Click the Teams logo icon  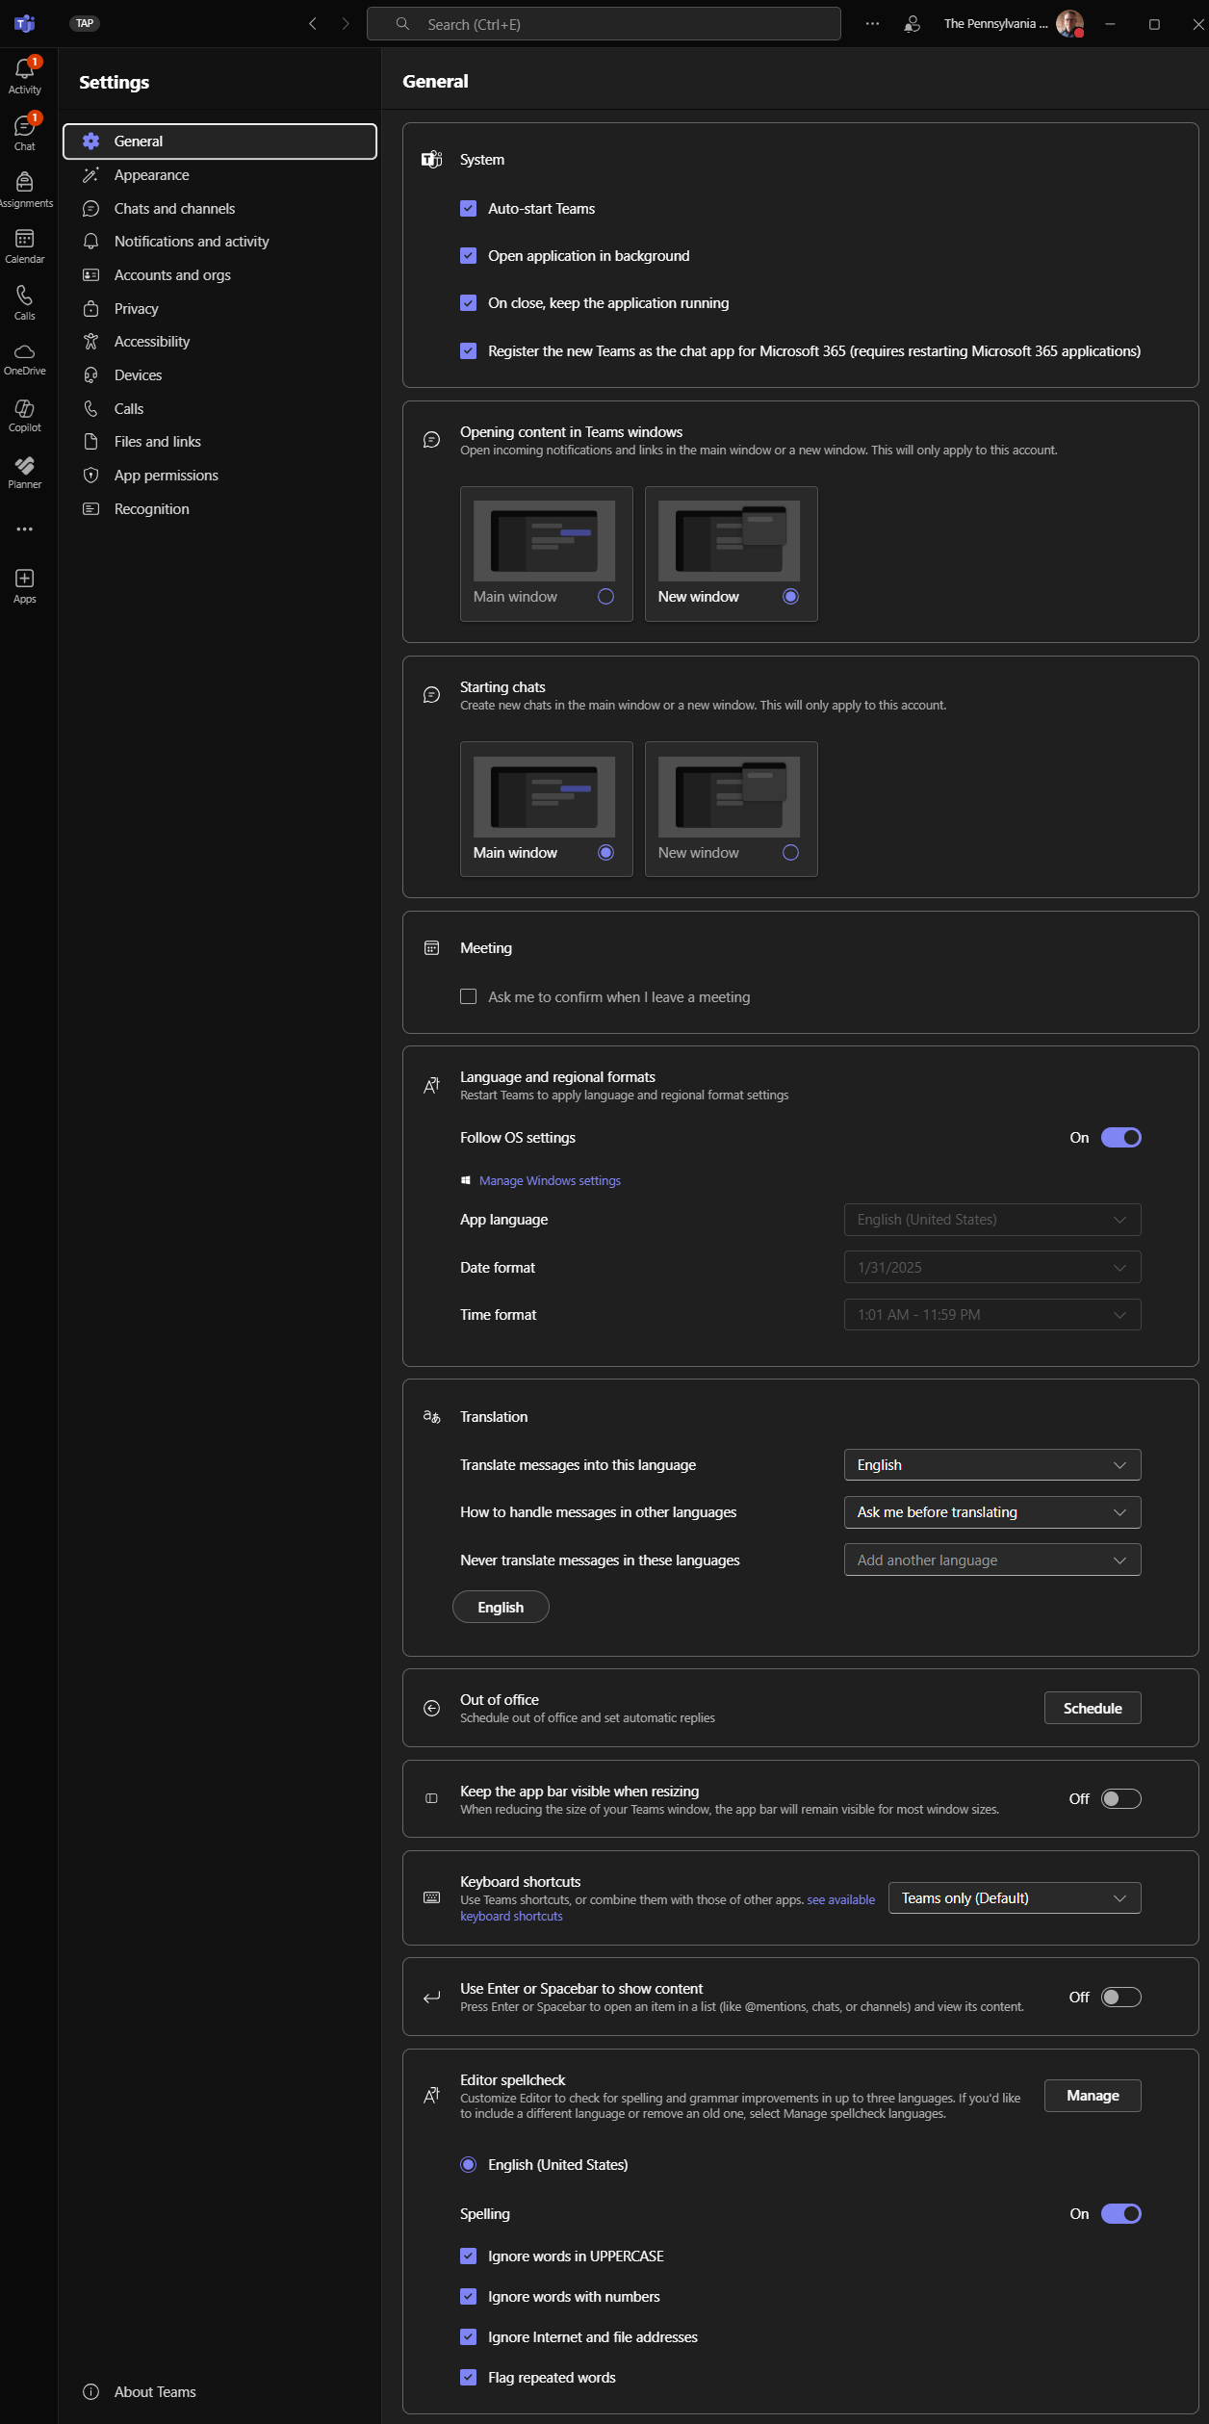[25, 24]
